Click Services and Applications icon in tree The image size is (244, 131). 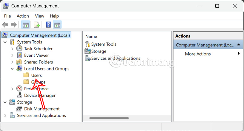[13, 115]
